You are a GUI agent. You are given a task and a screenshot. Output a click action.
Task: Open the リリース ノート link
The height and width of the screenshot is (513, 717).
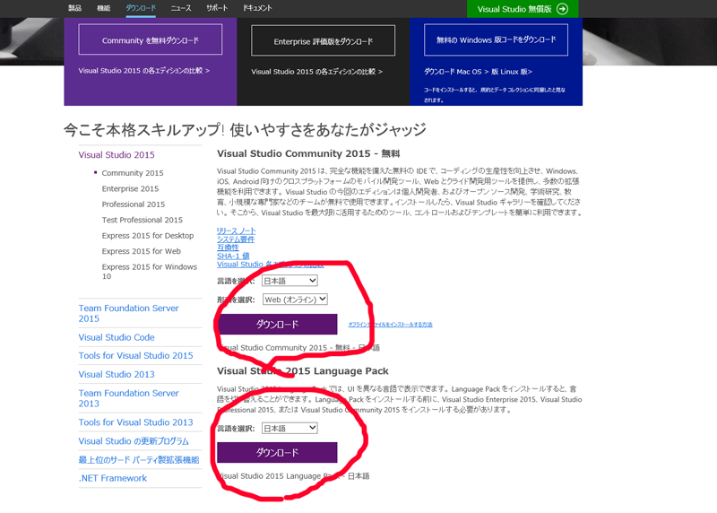(237, 230)
